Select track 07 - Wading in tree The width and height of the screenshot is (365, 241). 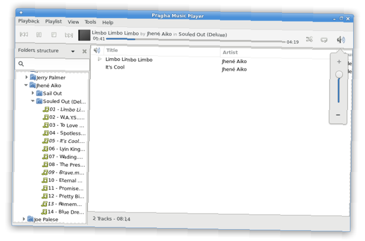point(62,157)
